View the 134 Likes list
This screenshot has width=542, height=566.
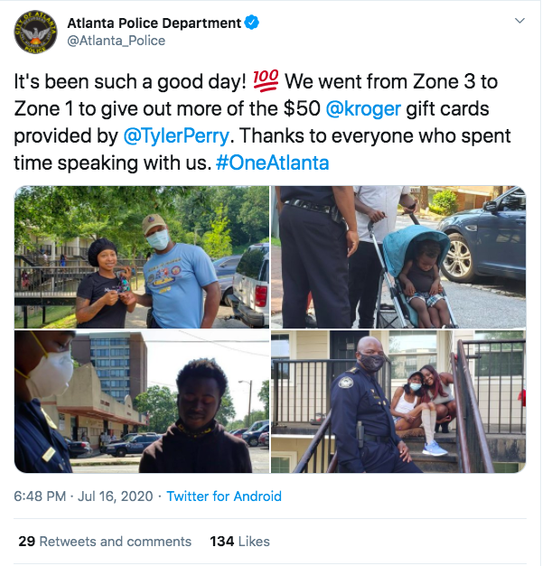[240, 542]
